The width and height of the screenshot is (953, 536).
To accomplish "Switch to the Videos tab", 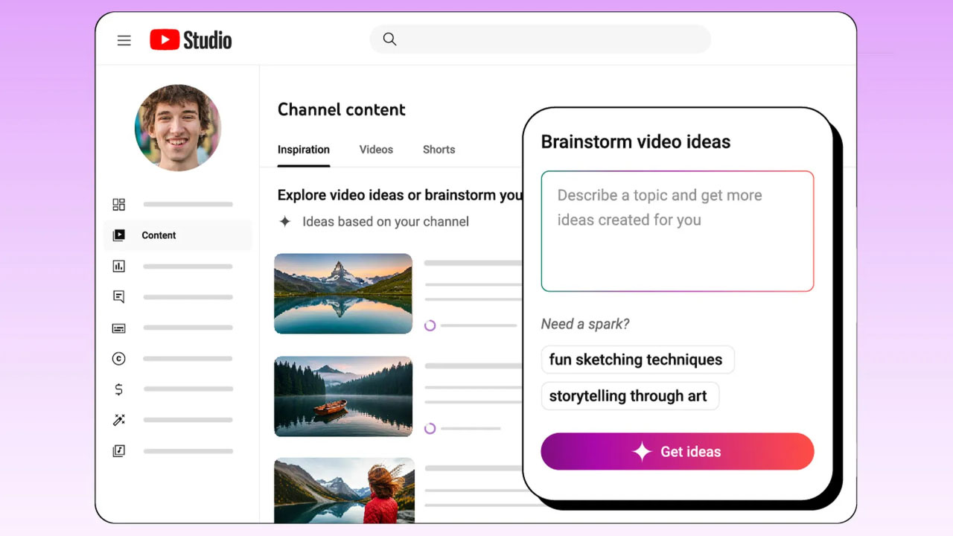I will 376,150.
